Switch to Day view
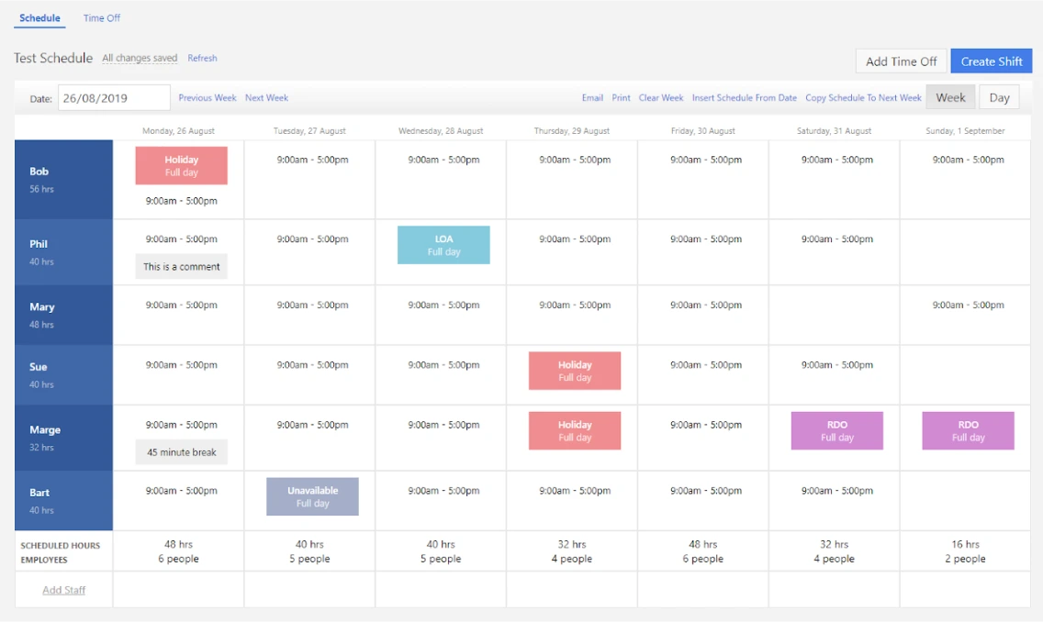The height and width of the screenshot is (622, 1043). pyautogui.click(x=999, y=96)
